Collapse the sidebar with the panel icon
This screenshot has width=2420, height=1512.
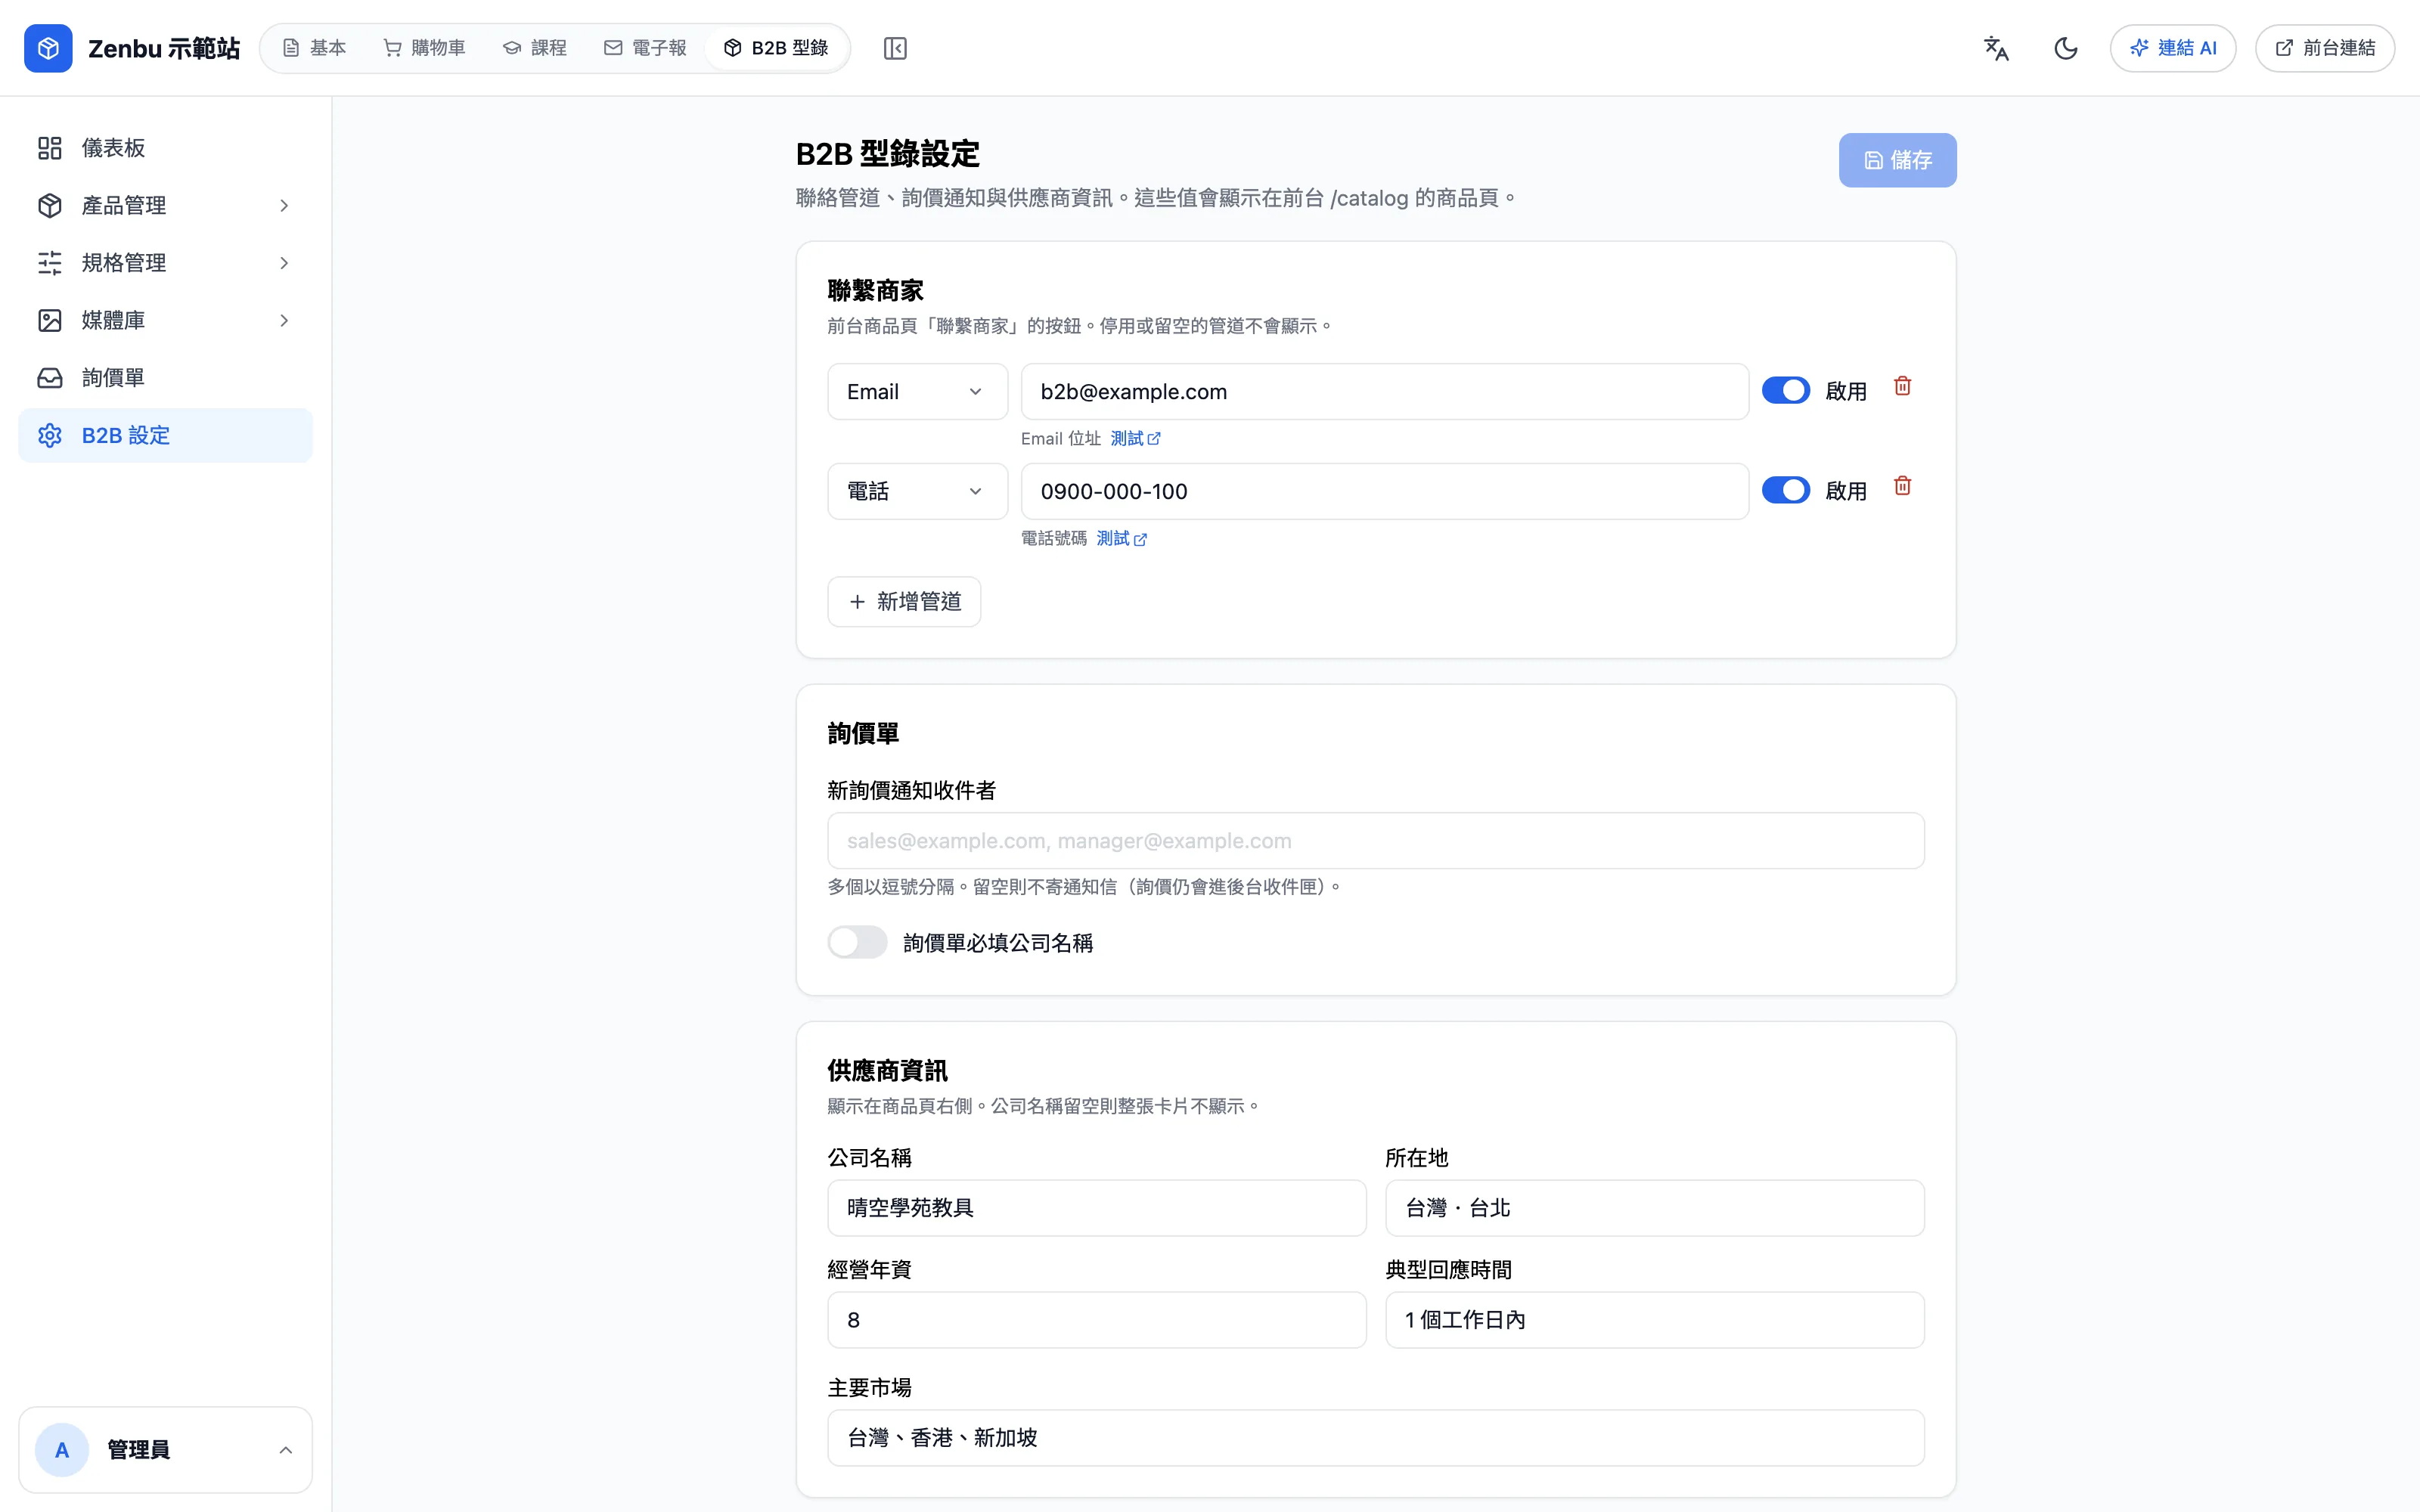[x=895, y=48]
